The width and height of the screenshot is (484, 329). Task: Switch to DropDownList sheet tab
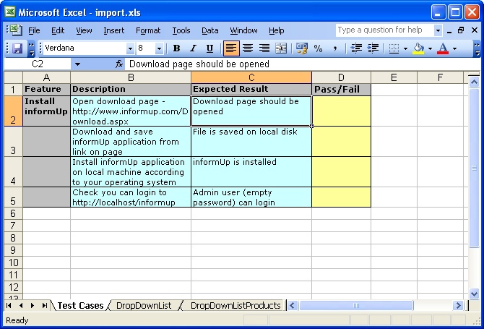point(144,306)
